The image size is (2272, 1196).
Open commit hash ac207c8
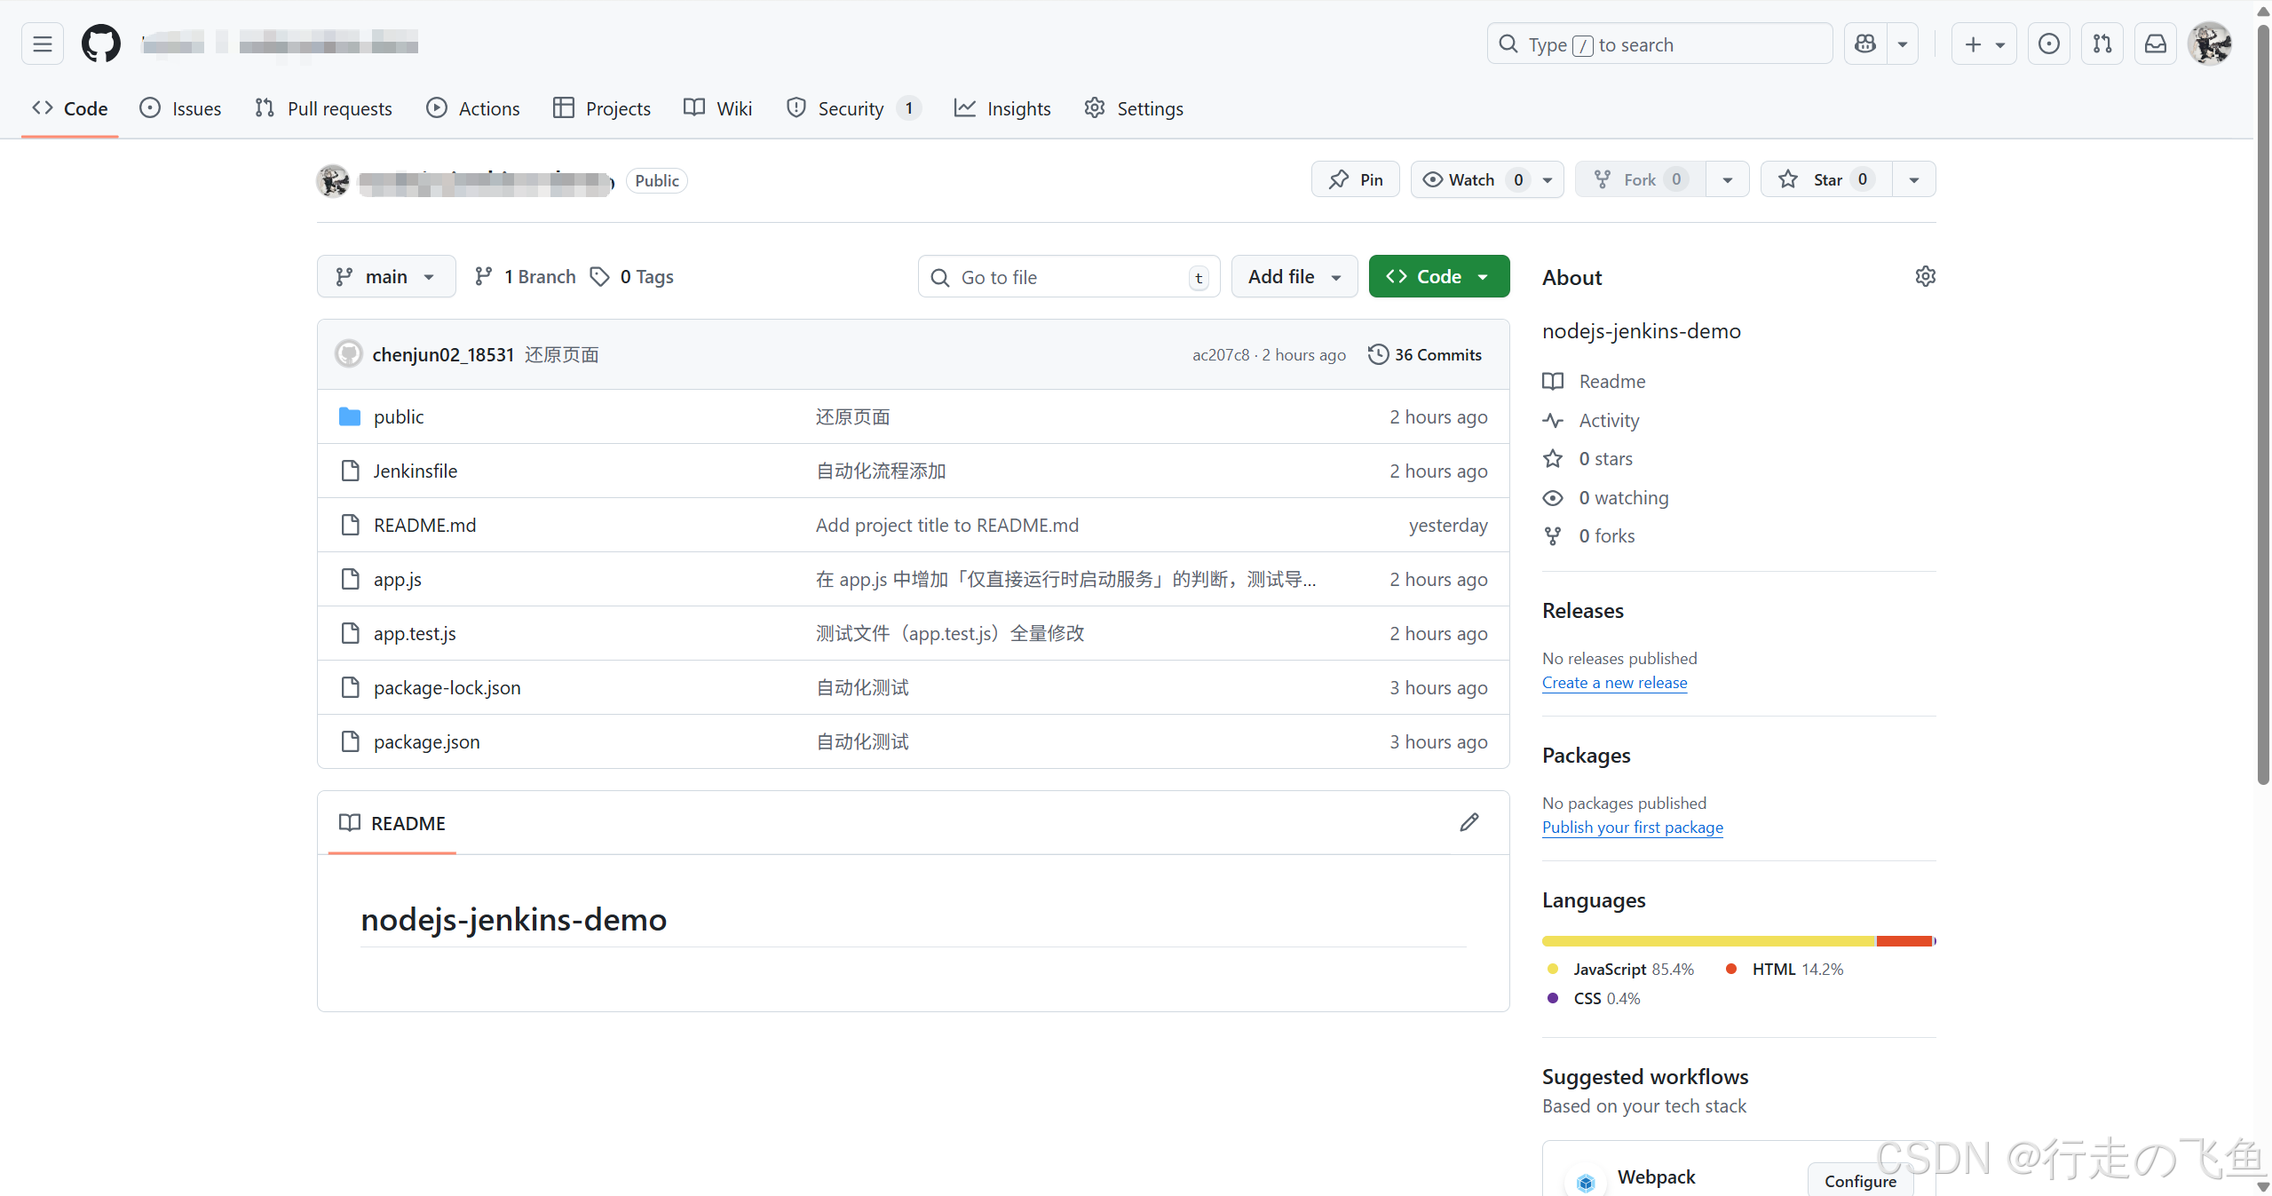click(x=1220, y=354)
